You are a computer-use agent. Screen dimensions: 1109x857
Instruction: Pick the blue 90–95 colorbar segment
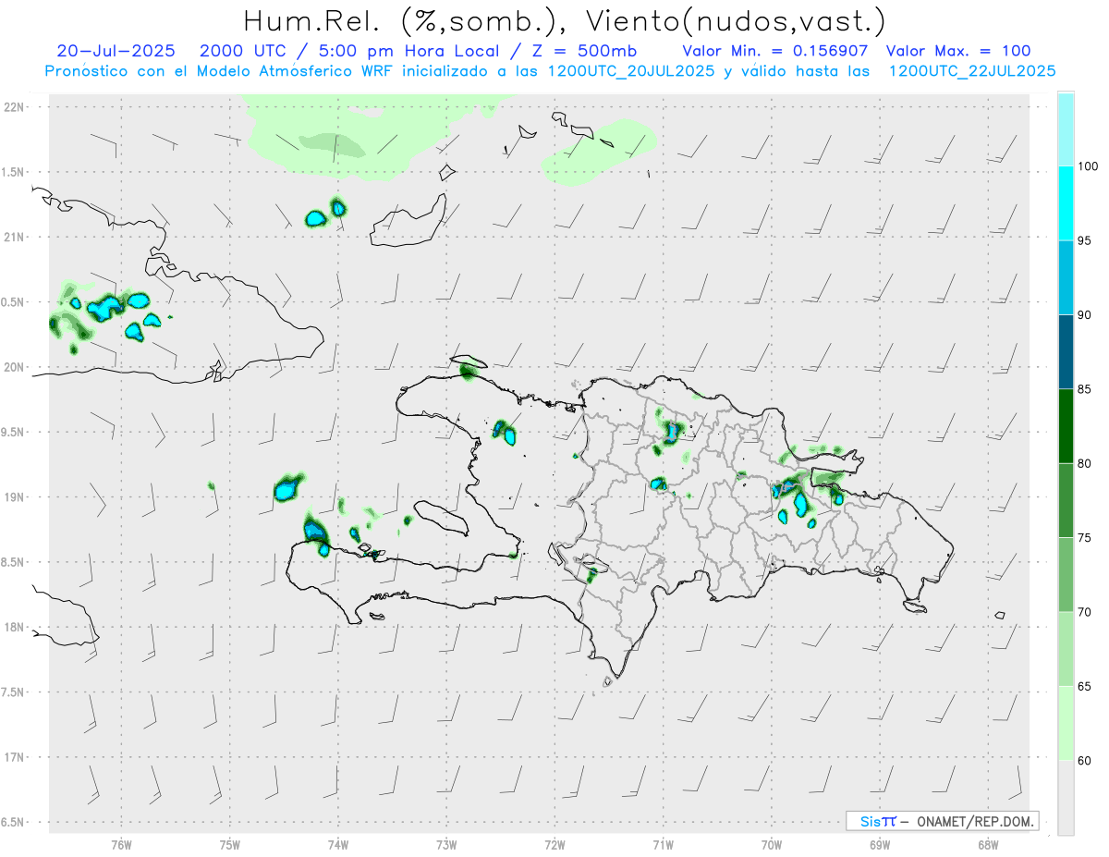coord(1066,277)
